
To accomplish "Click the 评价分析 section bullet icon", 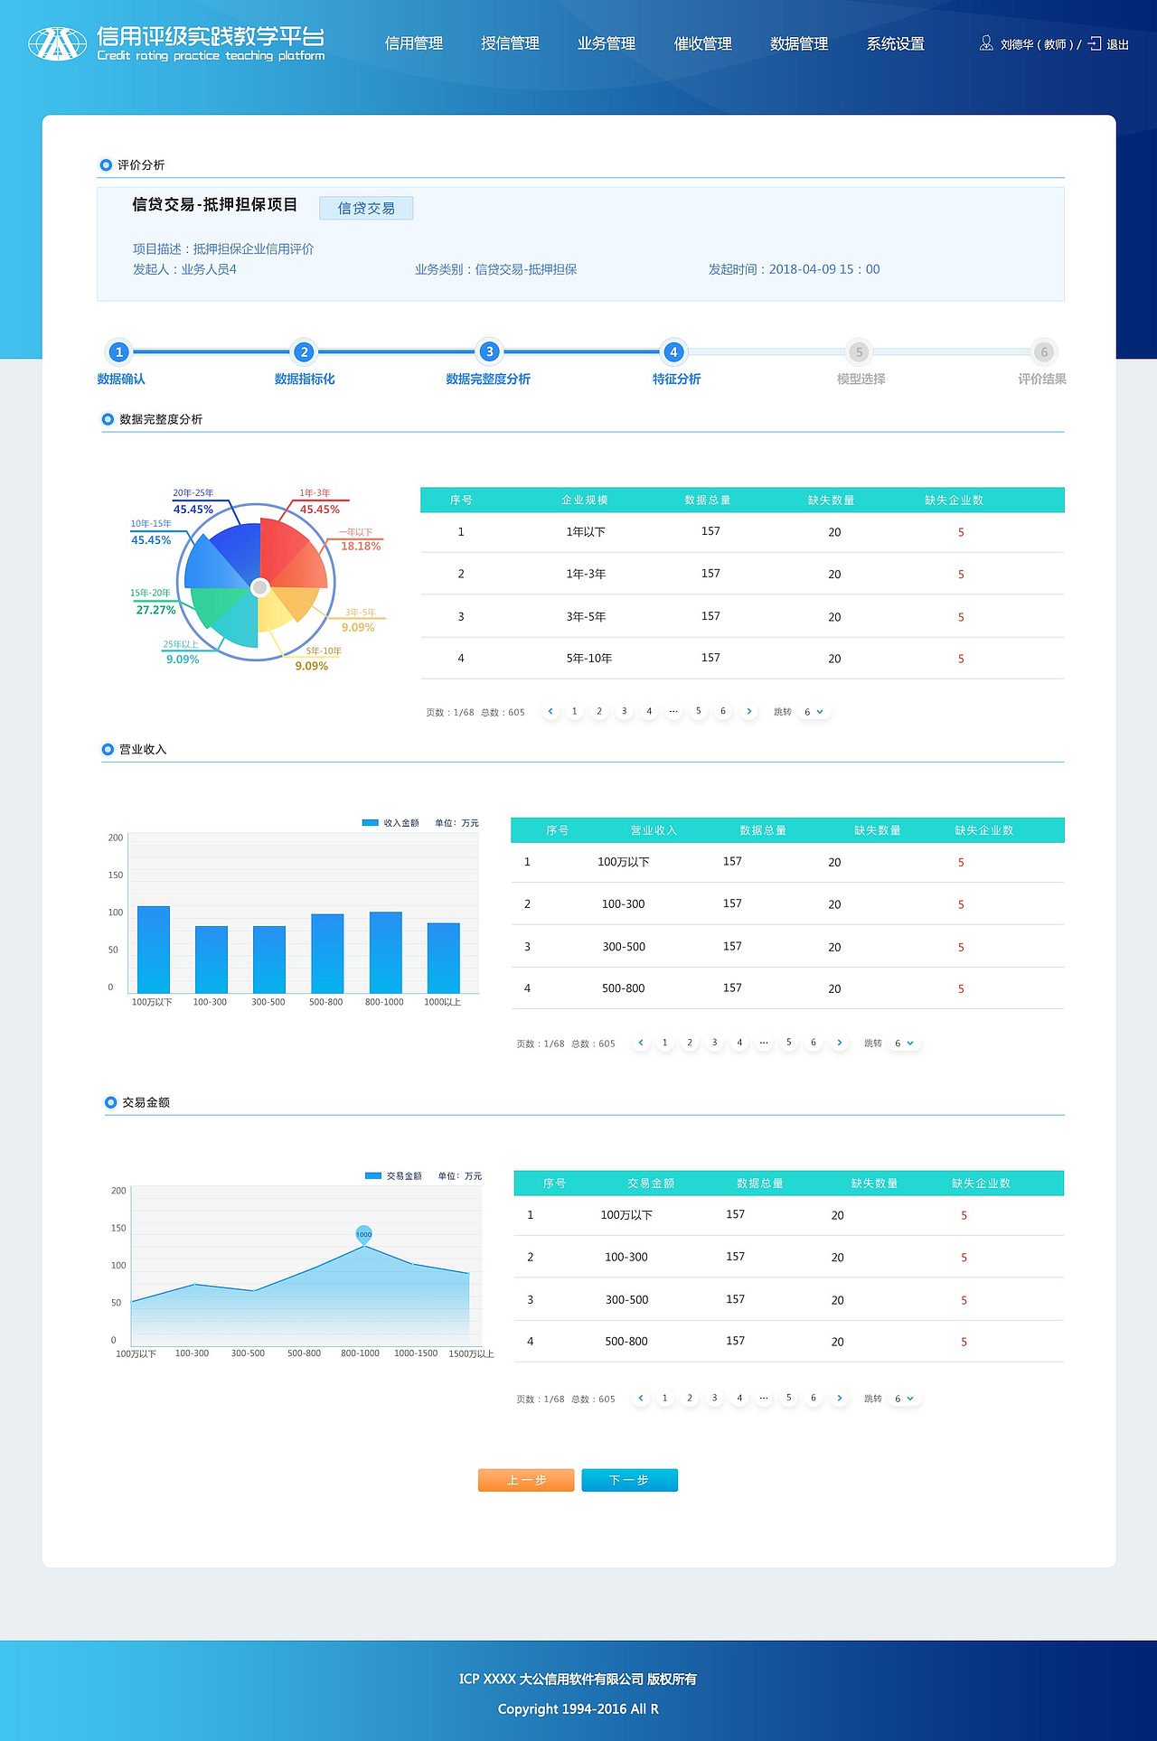I will click(106, 165).
